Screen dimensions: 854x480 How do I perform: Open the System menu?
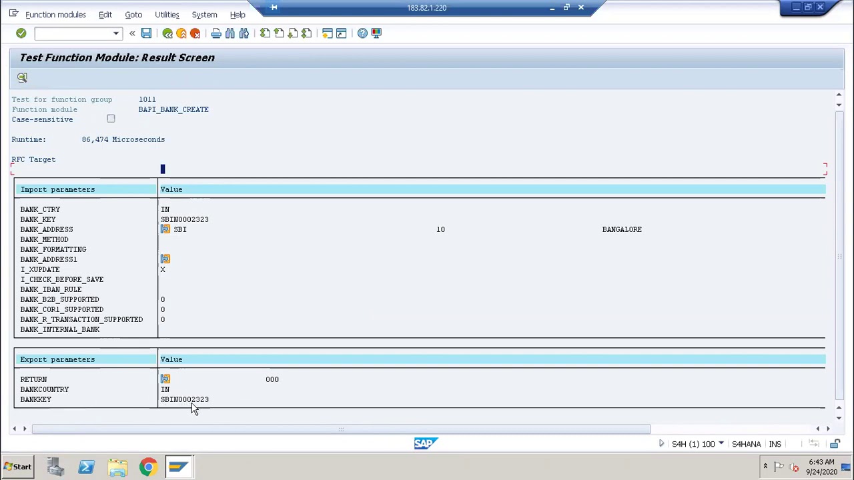click(x=204, y=15)
